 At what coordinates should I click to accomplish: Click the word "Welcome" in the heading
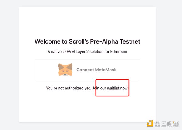[46, 41]
